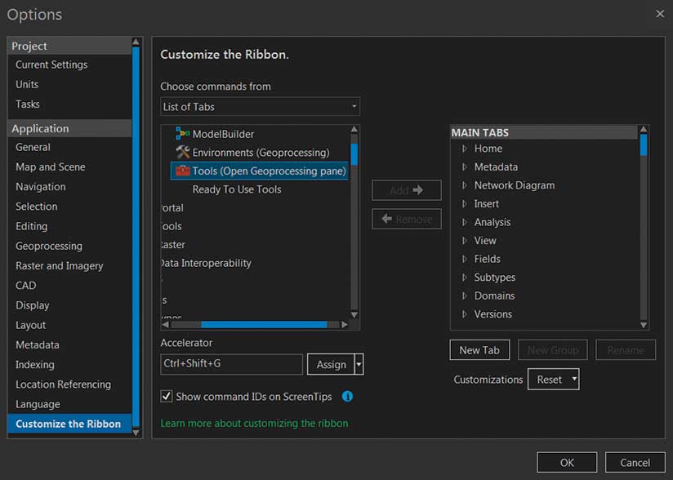The image size is (673, 480).
Task: Click the Environments wrench icon
Action: click(x=182, y=153)
